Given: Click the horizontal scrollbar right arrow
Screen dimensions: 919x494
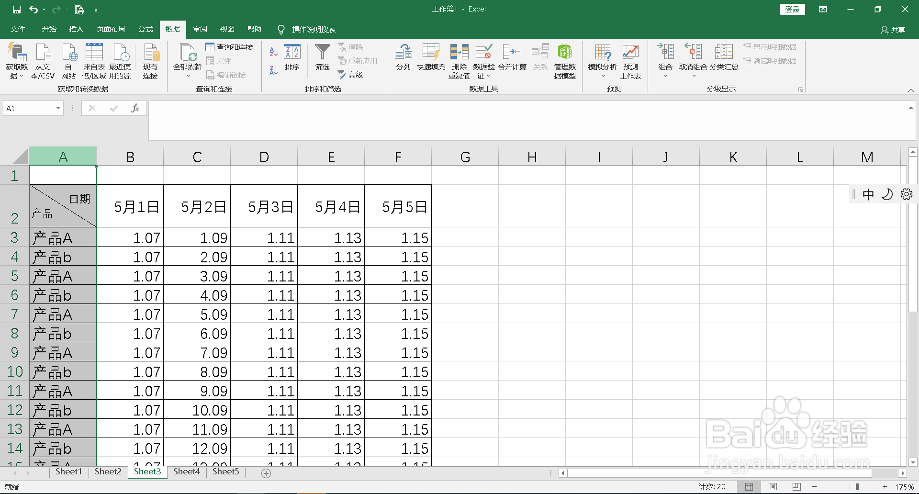Looking at the screenshot, I should [903, 473].
